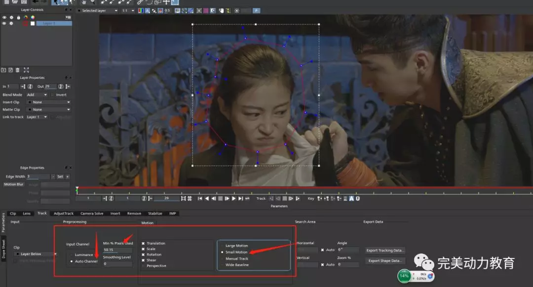Open the Camera Solve tab
Viewport: 533px width, 287px height.
pos(92,214)
